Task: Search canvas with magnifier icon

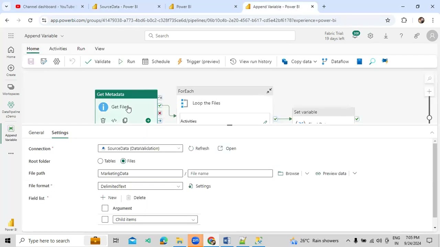Action: (x=429, y=79)
